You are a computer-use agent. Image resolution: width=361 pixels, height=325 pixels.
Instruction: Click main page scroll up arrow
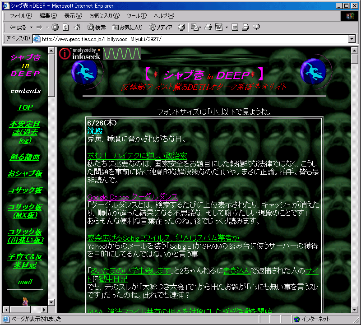click(354, 50)
